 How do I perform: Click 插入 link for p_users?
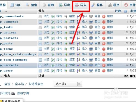(x=85, y=71)
